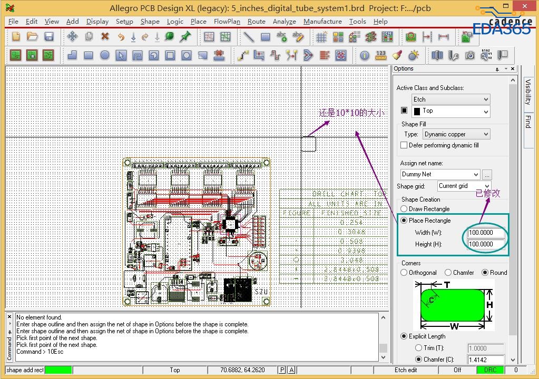
Task: Click the Save file icon
Action: pos(49,36)
